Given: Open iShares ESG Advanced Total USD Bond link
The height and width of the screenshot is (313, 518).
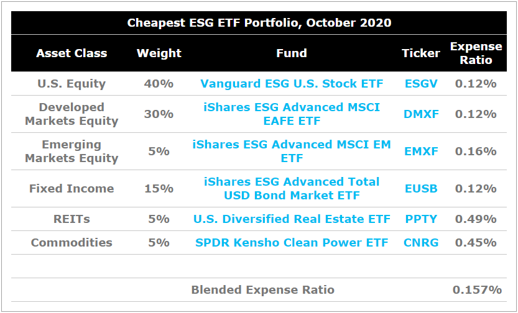Looking at the screenshot, I should click(292, 189).
